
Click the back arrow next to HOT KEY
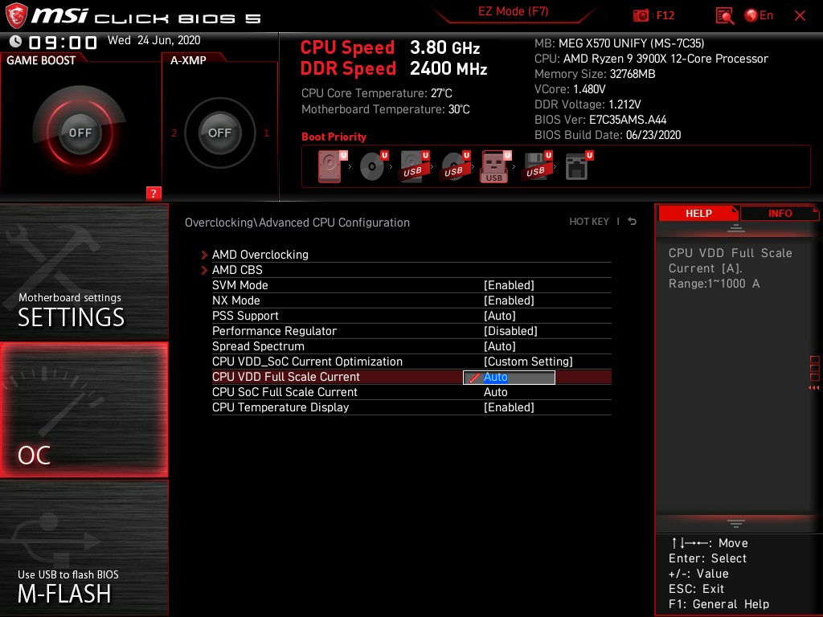[x=632, y=222]
